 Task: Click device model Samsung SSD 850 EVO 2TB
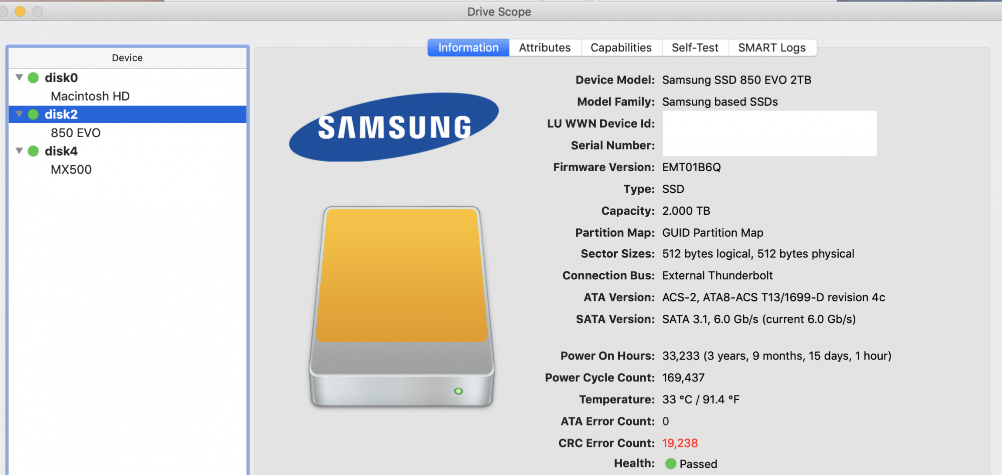click(736, 80)
